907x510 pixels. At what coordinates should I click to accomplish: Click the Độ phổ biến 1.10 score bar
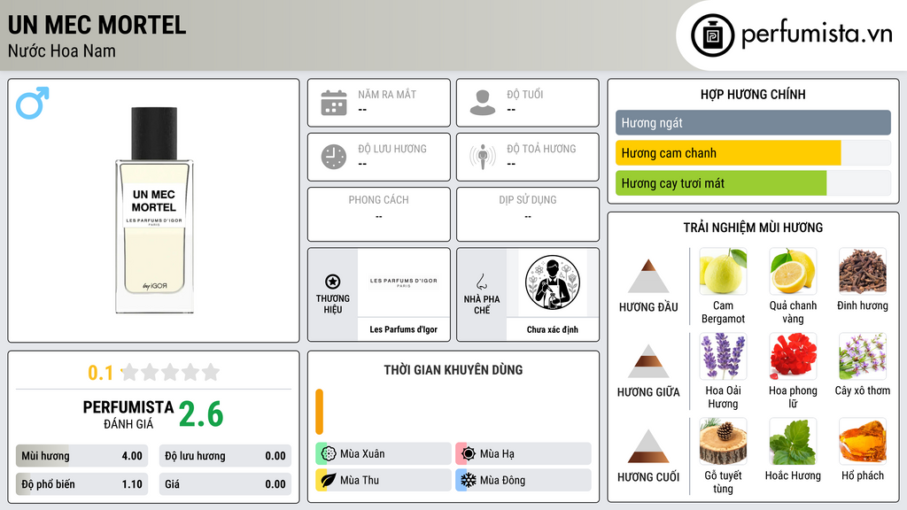click(81, 484)
